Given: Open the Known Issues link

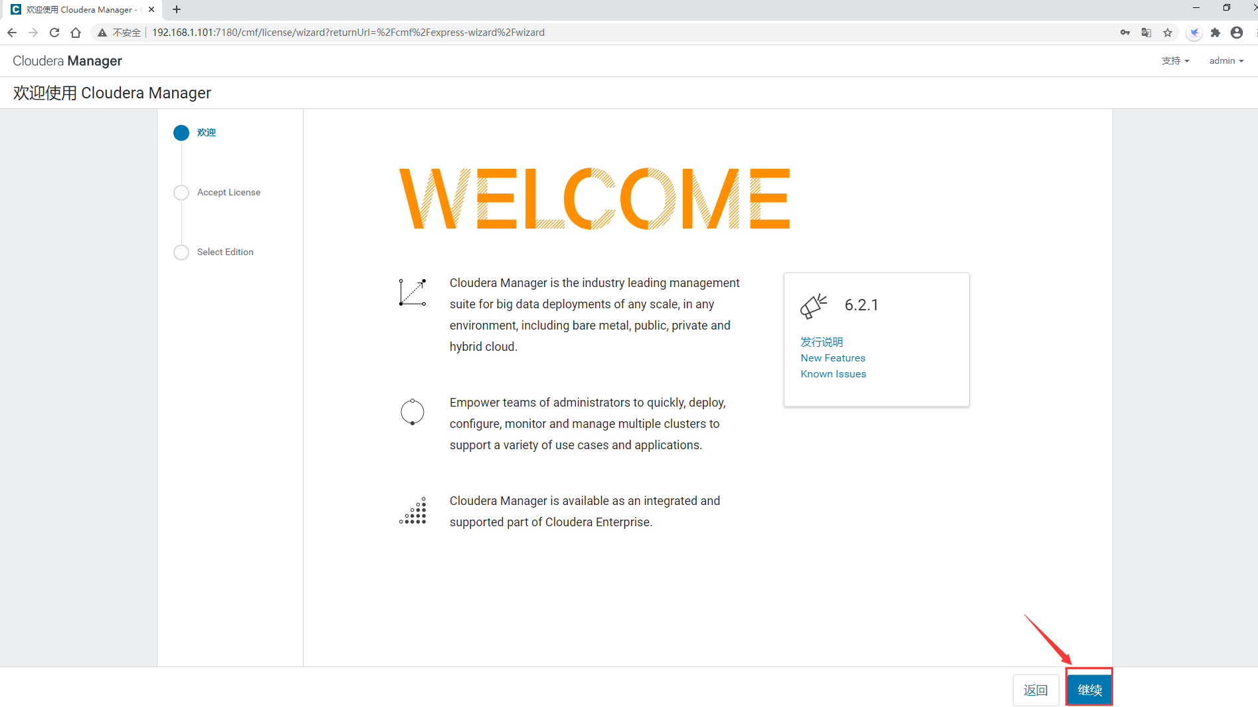Looking at the screenshot, I should [834, 373].
